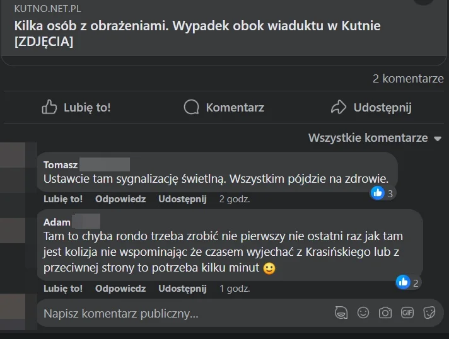
Task: Like Tomasz's comment with Lubię to!
Action: click(x=63, y=199)
